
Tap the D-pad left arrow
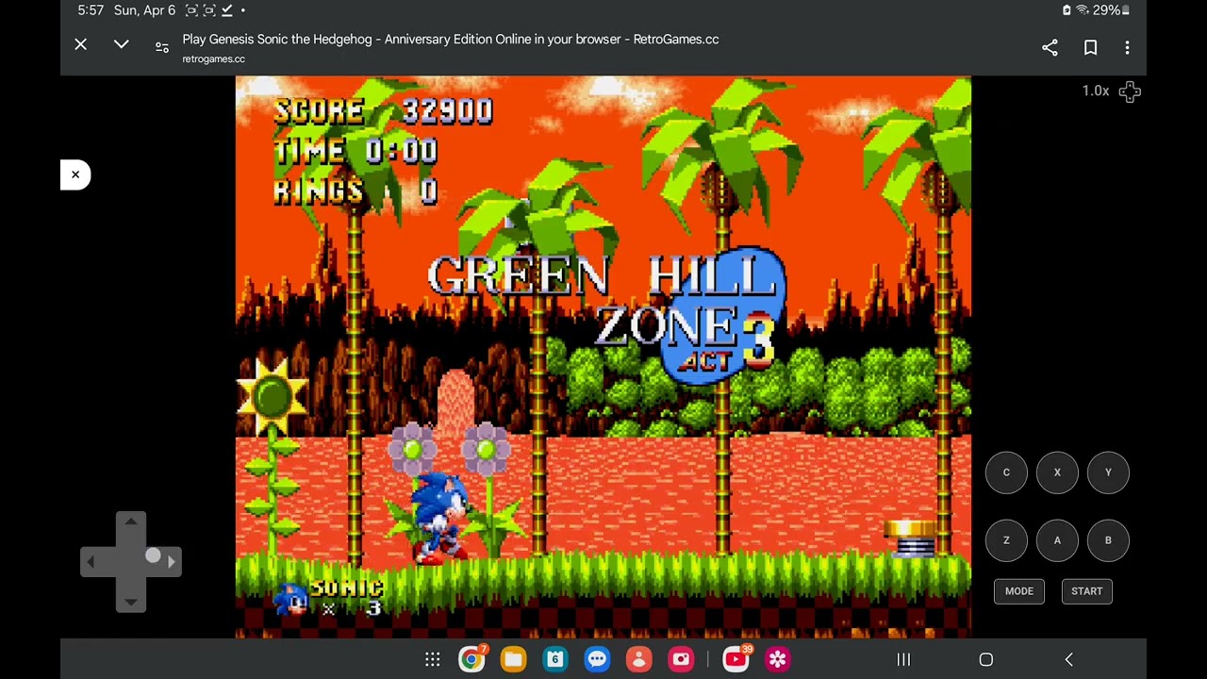(x=92, y=562)
